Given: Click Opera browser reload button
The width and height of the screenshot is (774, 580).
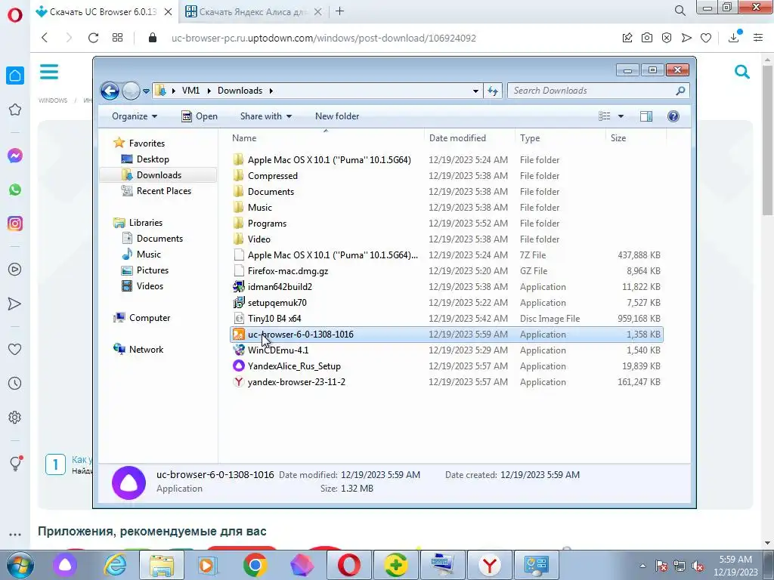Looking at the screenshot, I should (x=93, y=38).
